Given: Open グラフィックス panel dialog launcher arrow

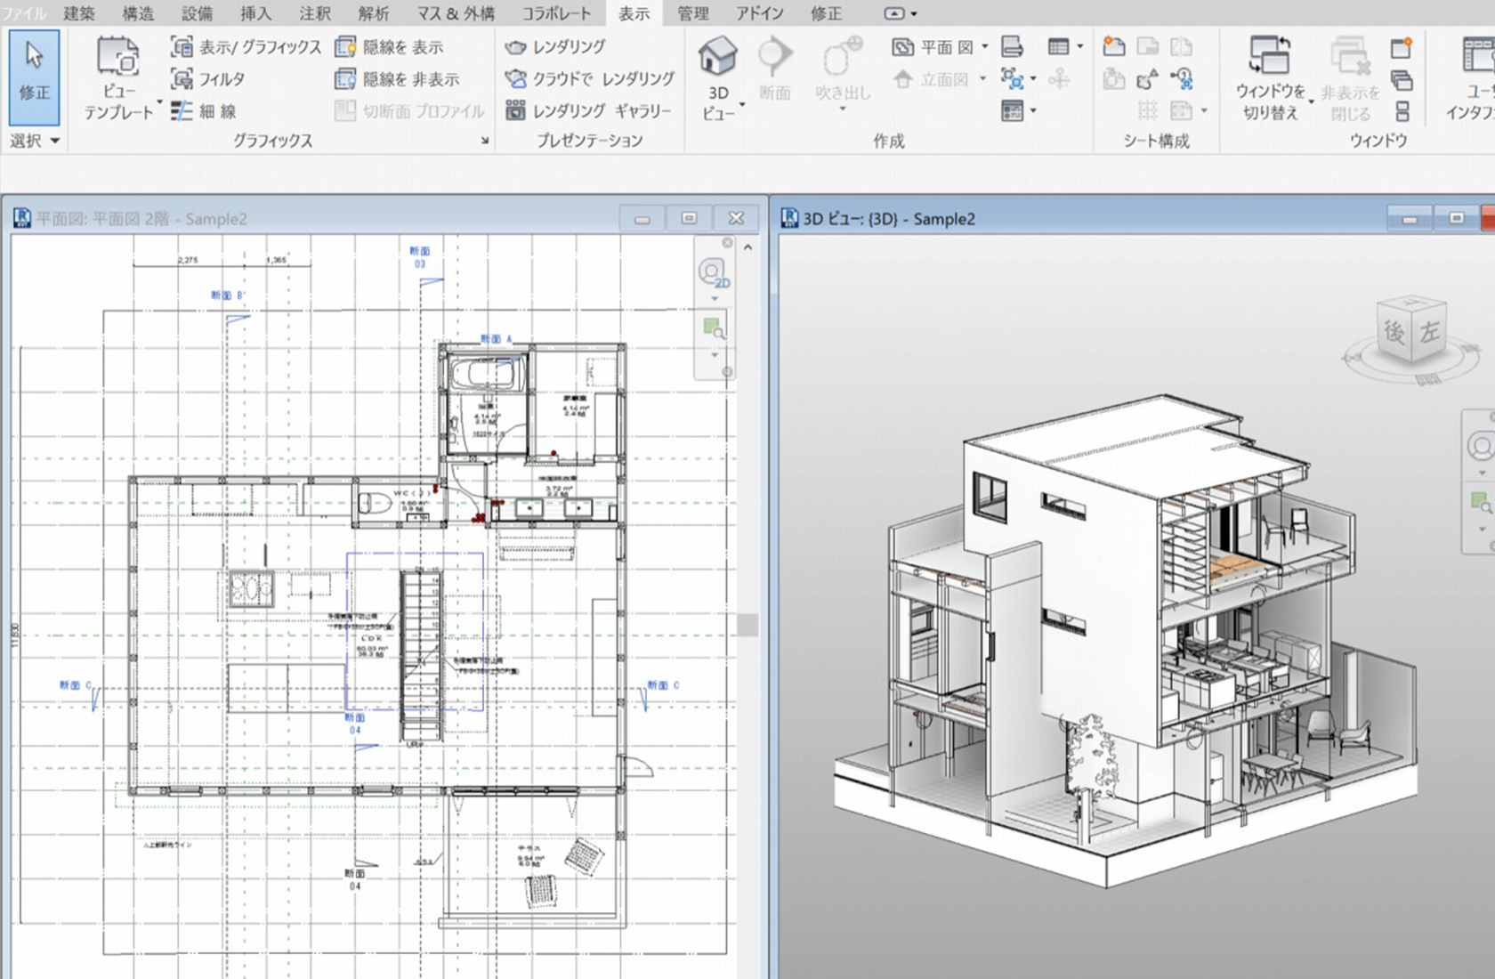Looking at the screenshot, I should coord(485,141).
